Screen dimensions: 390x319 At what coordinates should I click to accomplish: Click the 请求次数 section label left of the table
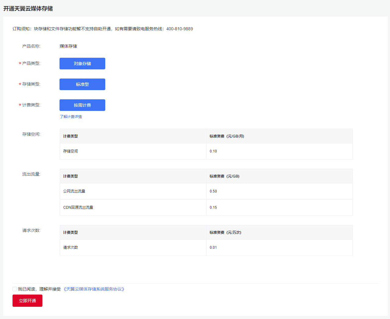31,230
